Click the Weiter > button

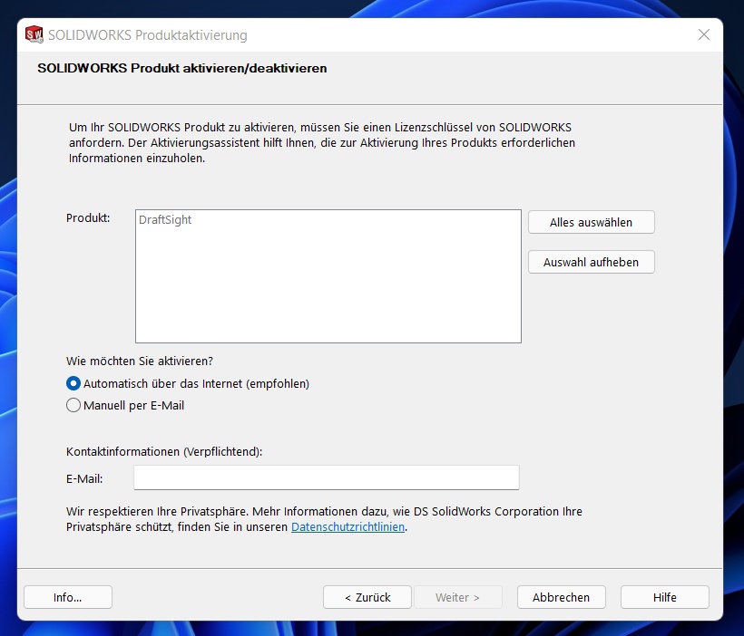coord(458,597)
